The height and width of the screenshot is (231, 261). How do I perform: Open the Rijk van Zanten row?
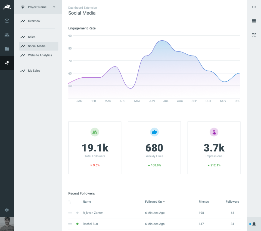coord(154,213)
